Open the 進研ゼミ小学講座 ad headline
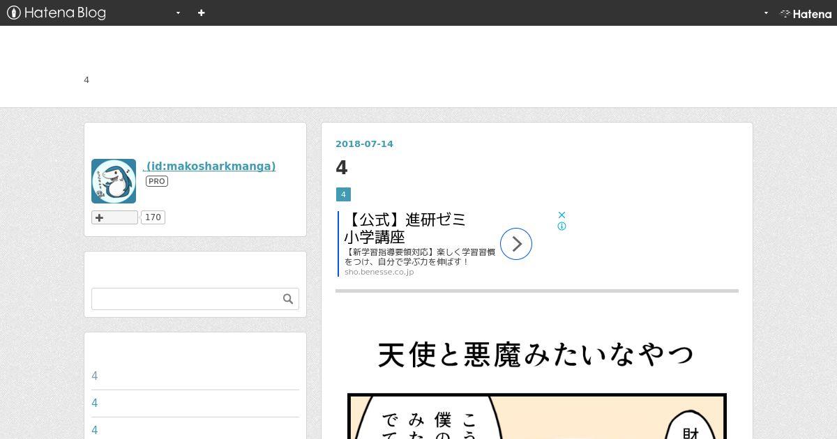Viewport: 837px width, 439px height. [407, 228]
